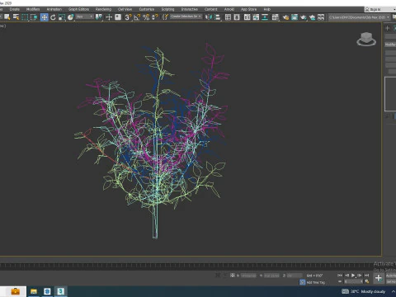The height and width of the screenshot is (297, 396).
Task: Switch to the Create command panel tab
Action: tap(387, 28)
